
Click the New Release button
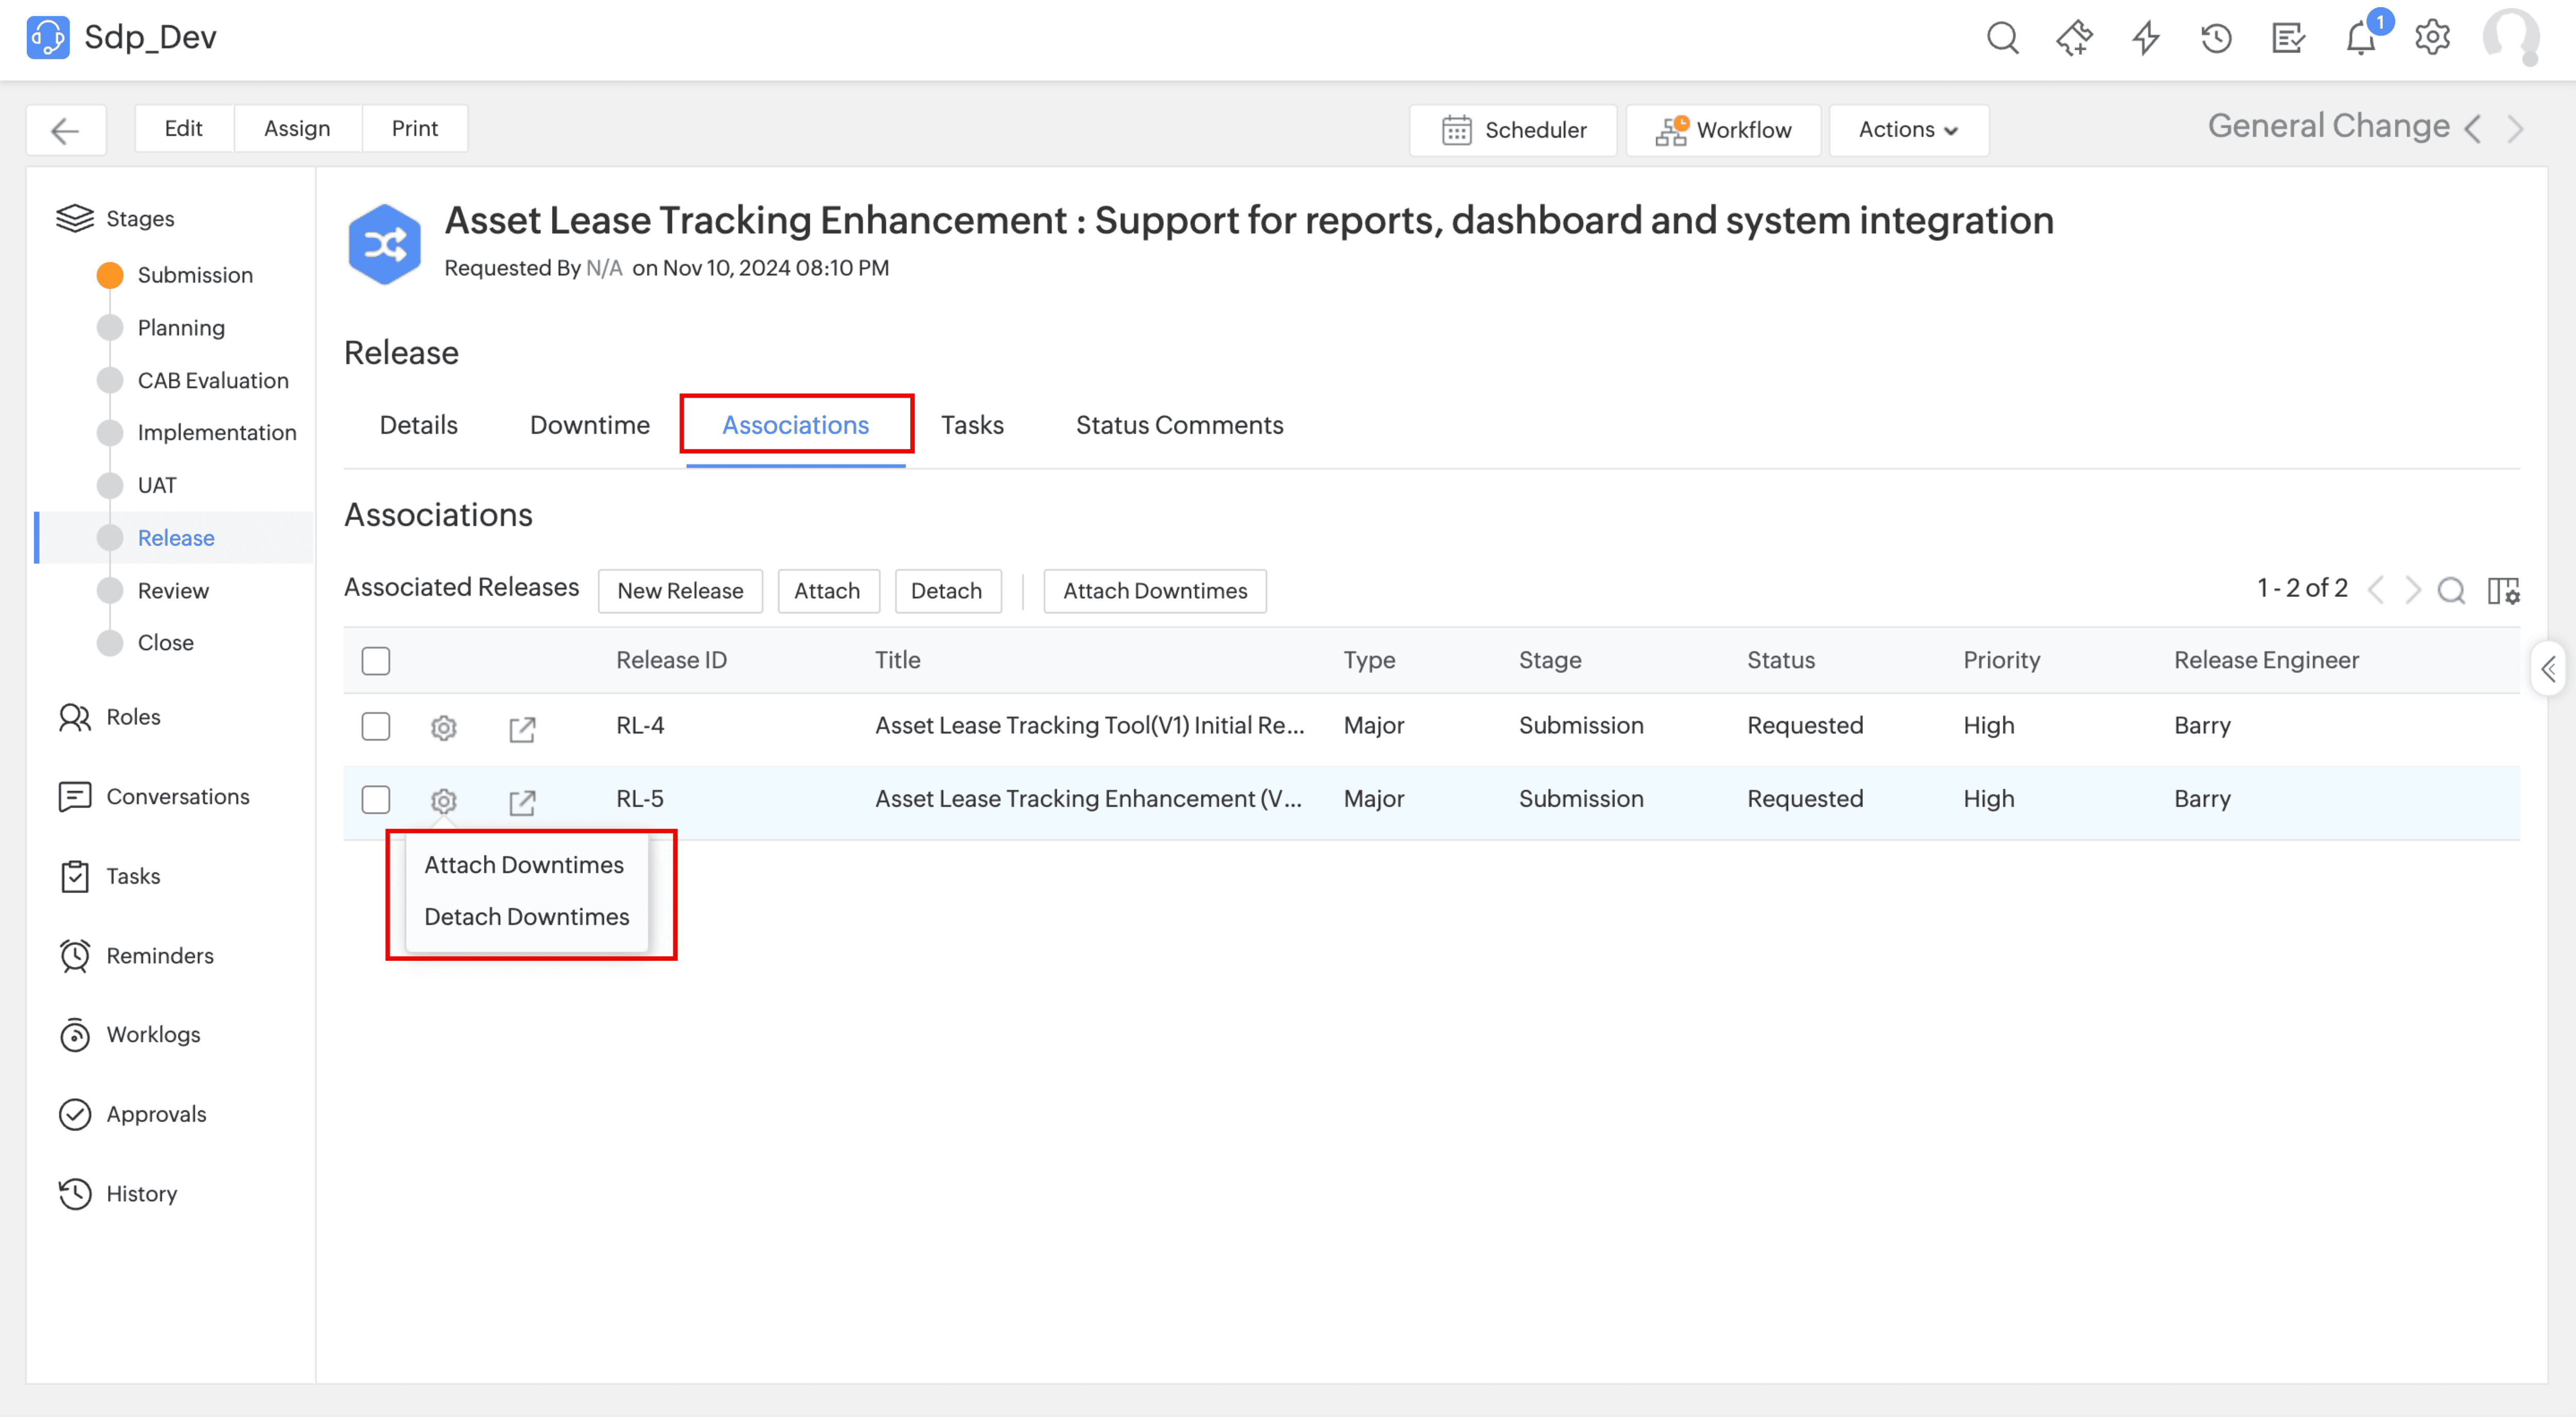tap(680, 591)
